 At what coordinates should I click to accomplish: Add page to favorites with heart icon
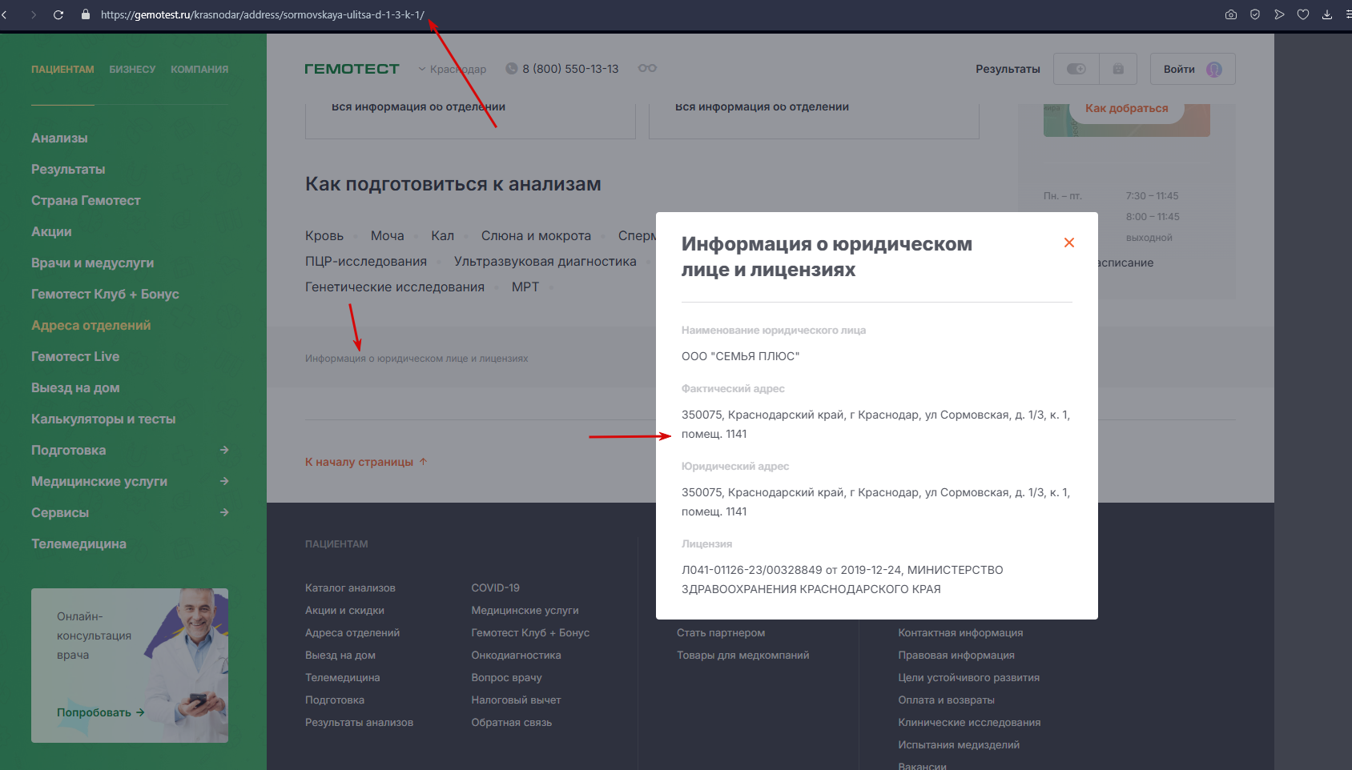tap(1303, 14)
